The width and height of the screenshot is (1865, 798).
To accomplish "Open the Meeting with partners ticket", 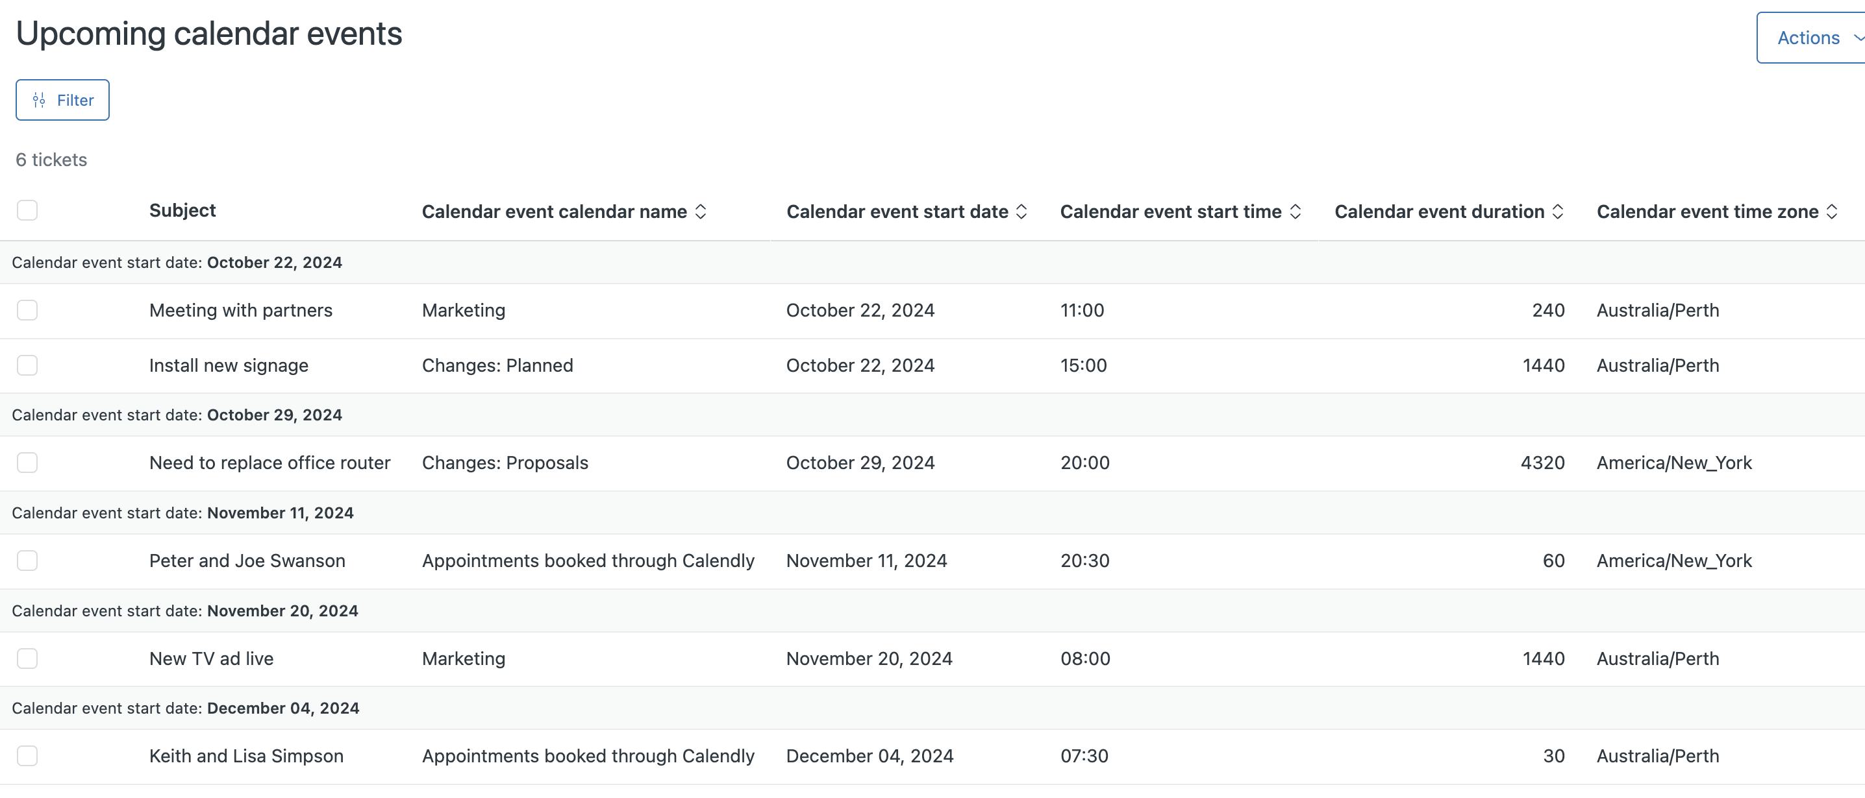I will point(241,310).
